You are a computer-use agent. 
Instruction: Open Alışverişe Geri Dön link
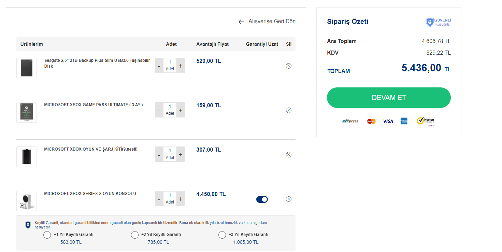coord(272,22)
